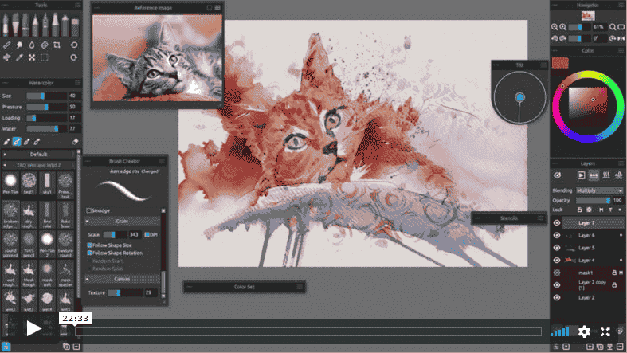
Task: Click the play/pause diffusion icon in Layers
Action: tap(581, 175)
